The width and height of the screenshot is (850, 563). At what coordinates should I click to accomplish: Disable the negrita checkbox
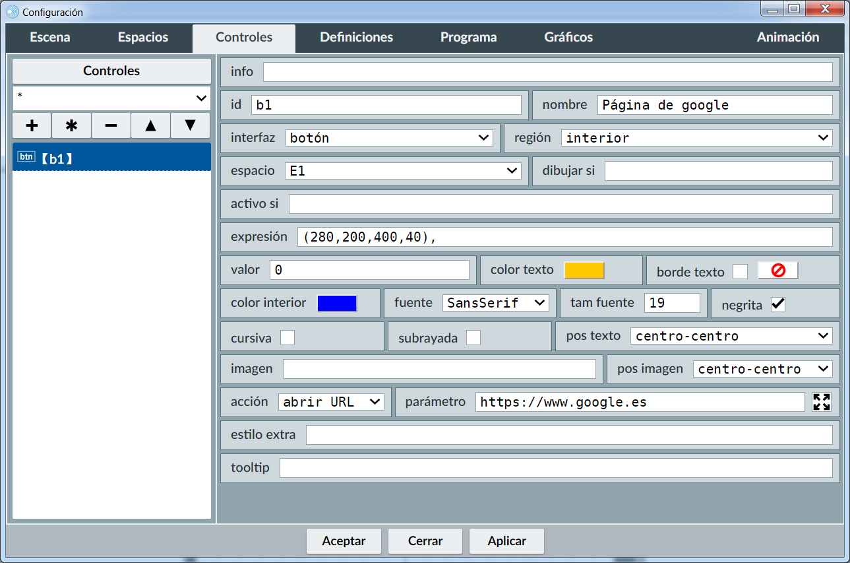778,304
